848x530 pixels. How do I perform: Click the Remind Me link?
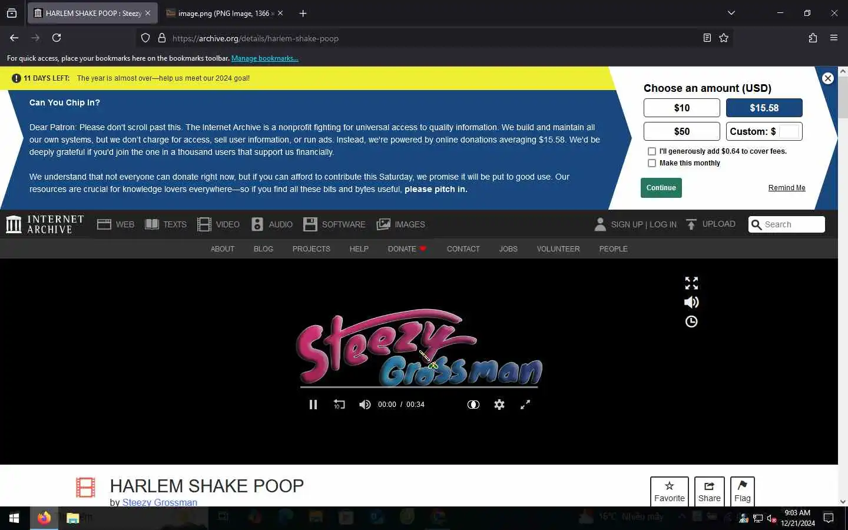787,188
